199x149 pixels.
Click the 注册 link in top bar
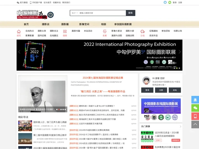point(180,2)
